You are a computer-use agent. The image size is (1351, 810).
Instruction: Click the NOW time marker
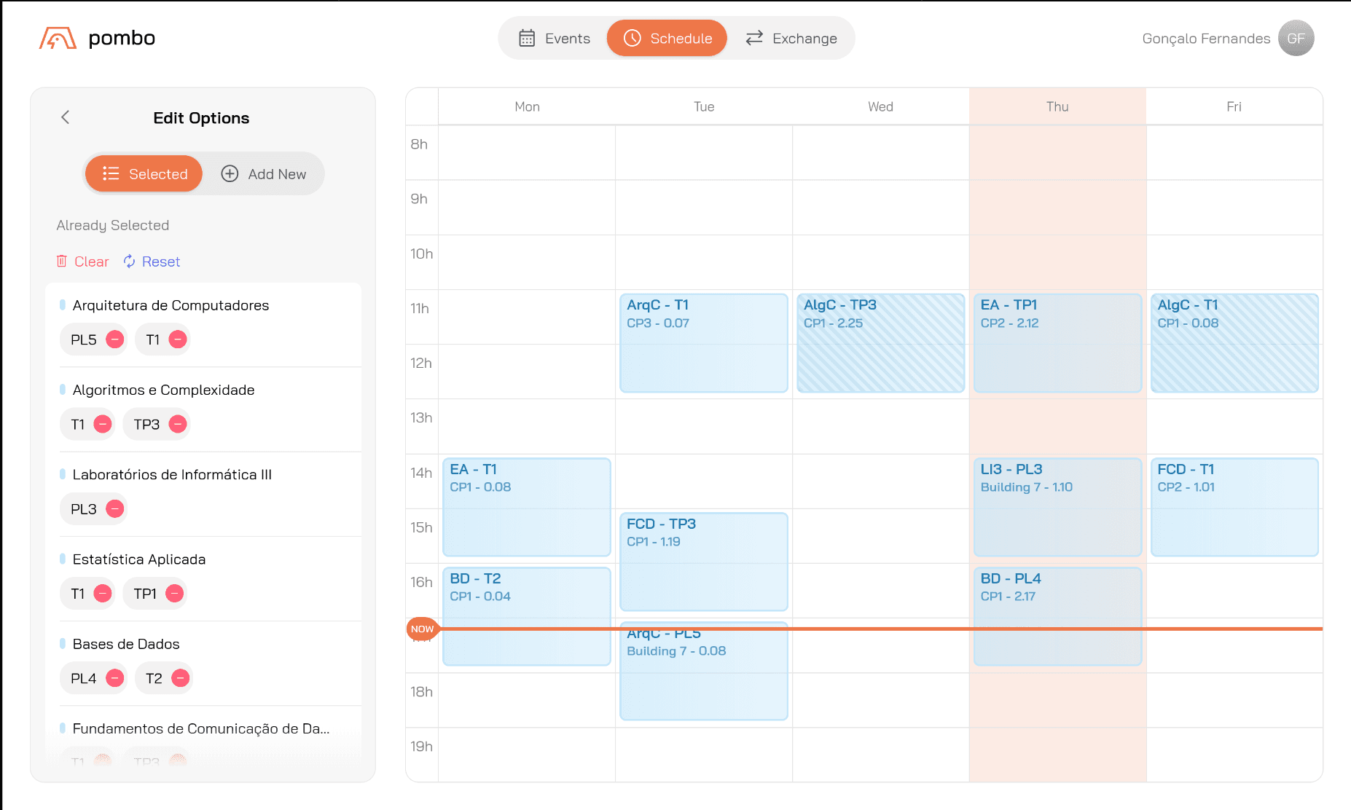point(422,629)
